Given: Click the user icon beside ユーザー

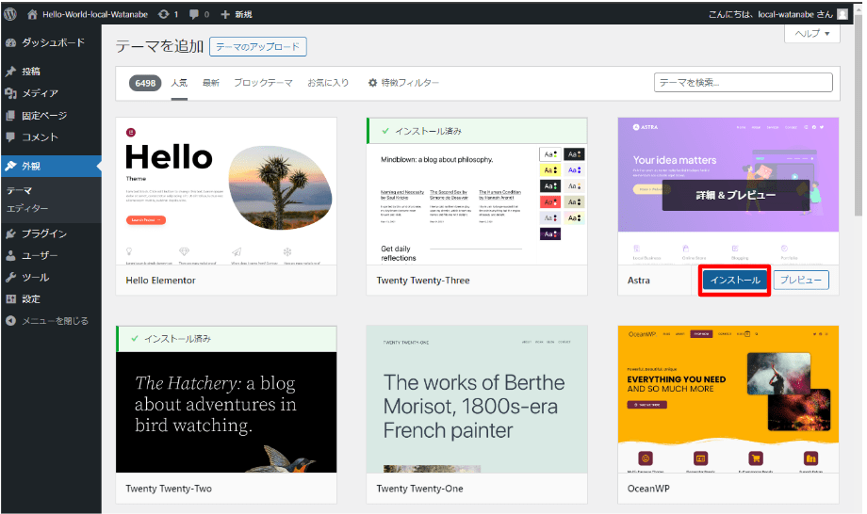Looking at the screenshot, I should click(10, 256).
